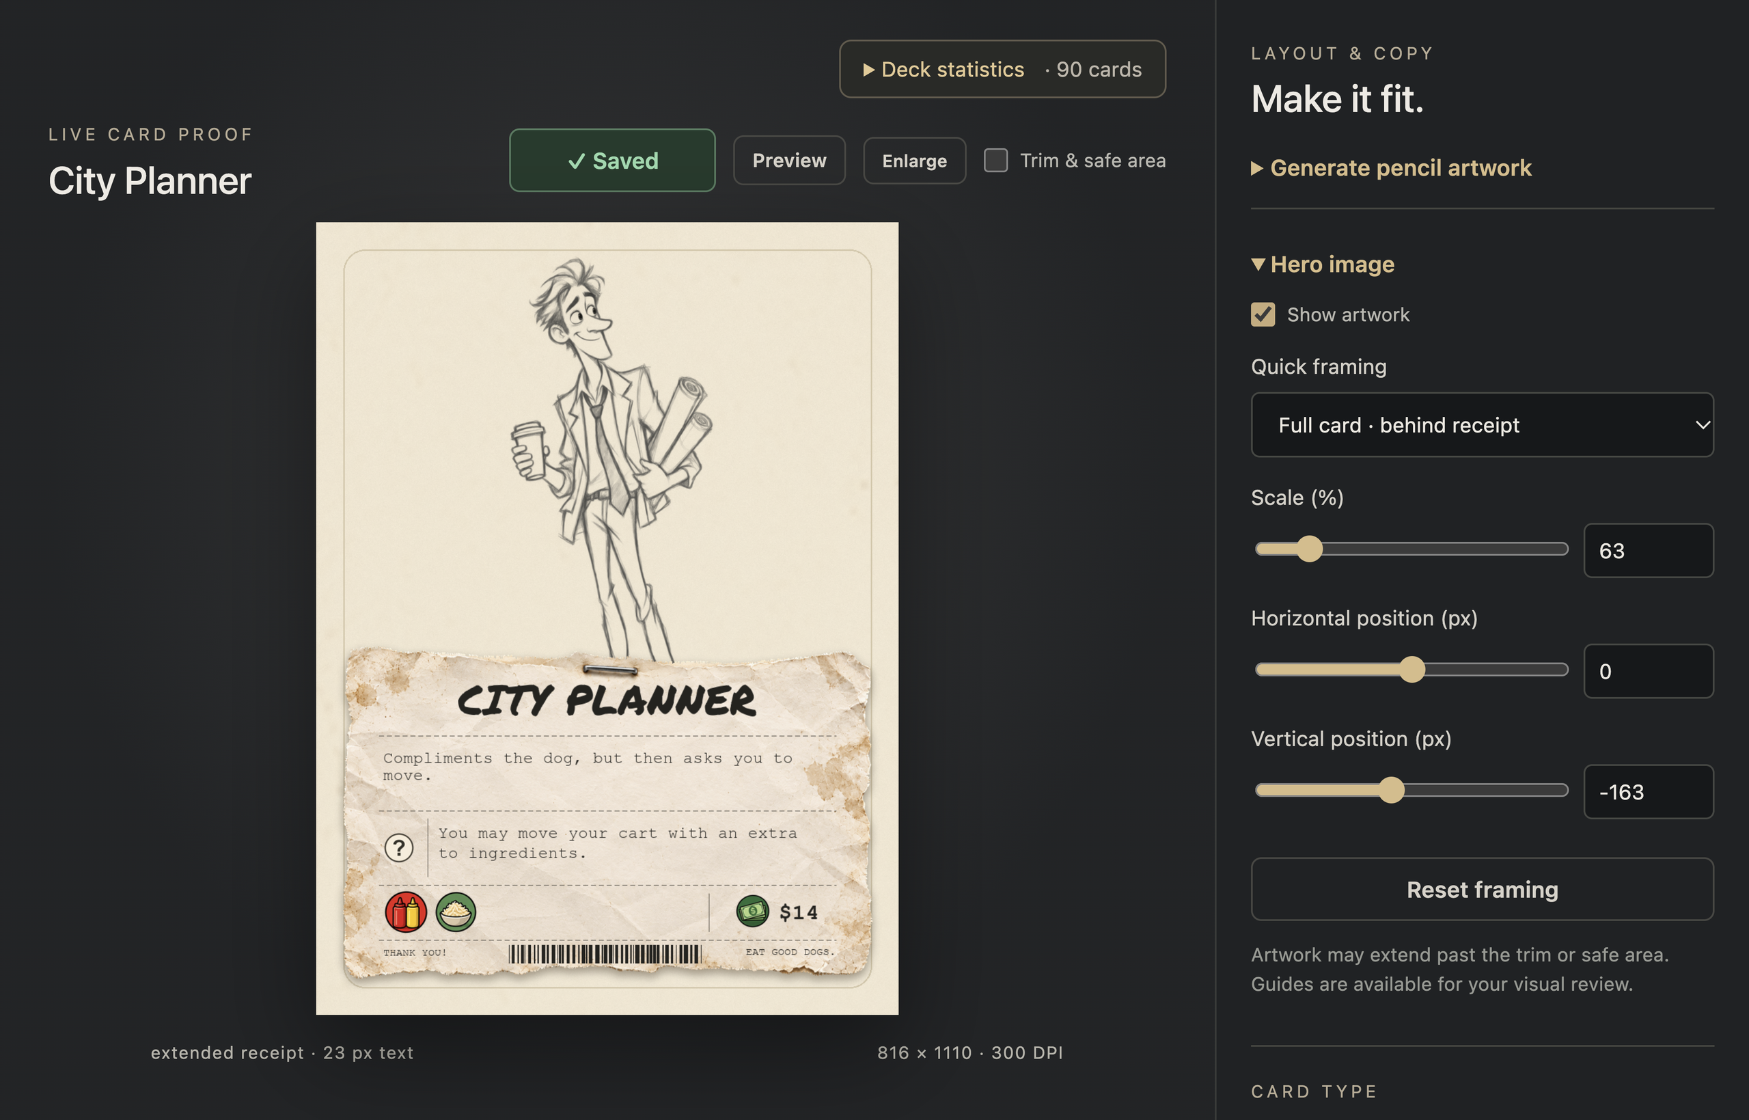This screenshot has height=1120, width=1749.
Task: Expand Deck statistics panel
Action: pyautogui.click(x=1002, y=69)
